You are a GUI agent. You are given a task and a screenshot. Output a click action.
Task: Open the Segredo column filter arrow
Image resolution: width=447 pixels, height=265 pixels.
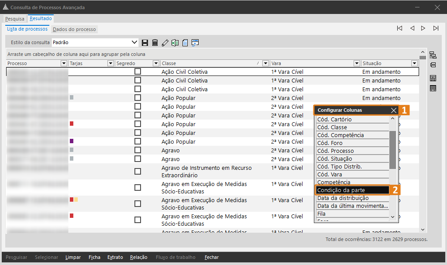point(156,63)
